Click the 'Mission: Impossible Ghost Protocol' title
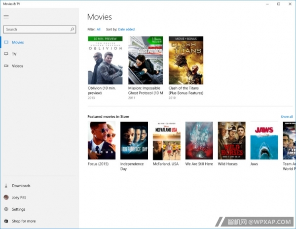Viewport: 296px width, 229px height. [x=146, y=91]
